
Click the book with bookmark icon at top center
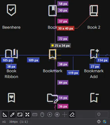(52, 11)
